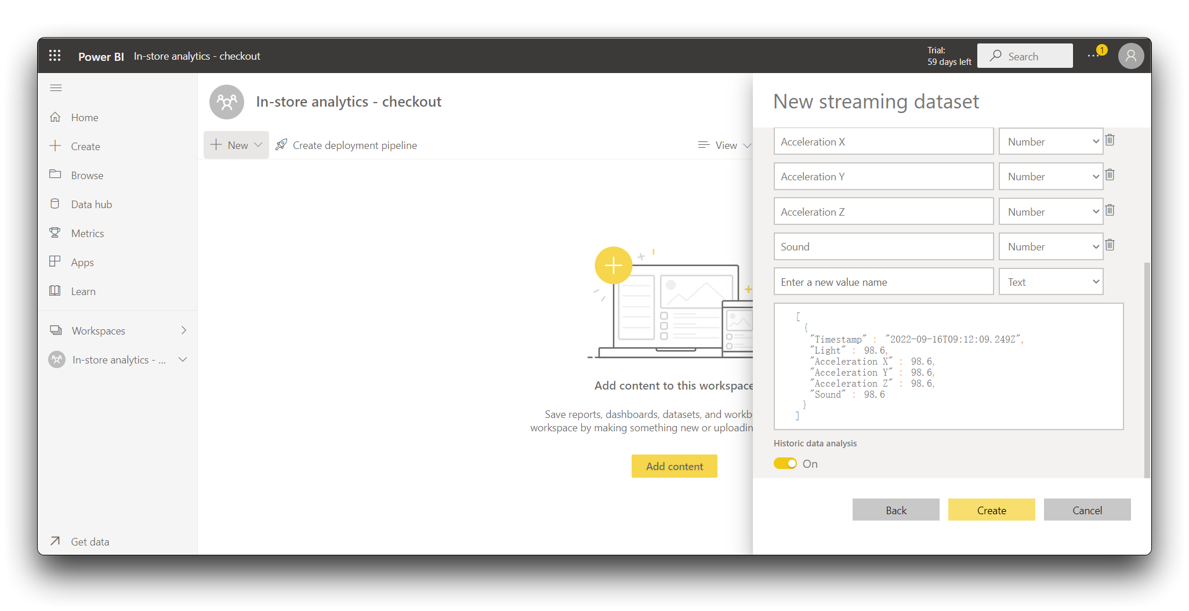The height and width of the screenshot is (611, 1189).
Task: Click the Data hub cylinder icon
Action: (x=55, y=203)
